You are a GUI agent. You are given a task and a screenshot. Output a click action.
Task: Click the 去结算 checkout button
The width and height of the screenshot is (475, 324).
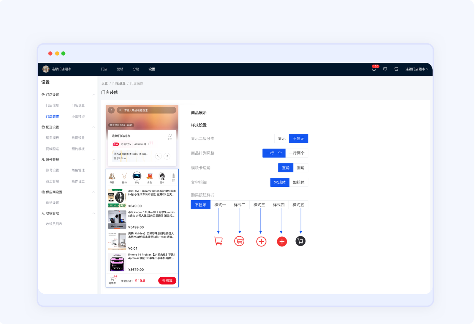click(x=167, y=281)
